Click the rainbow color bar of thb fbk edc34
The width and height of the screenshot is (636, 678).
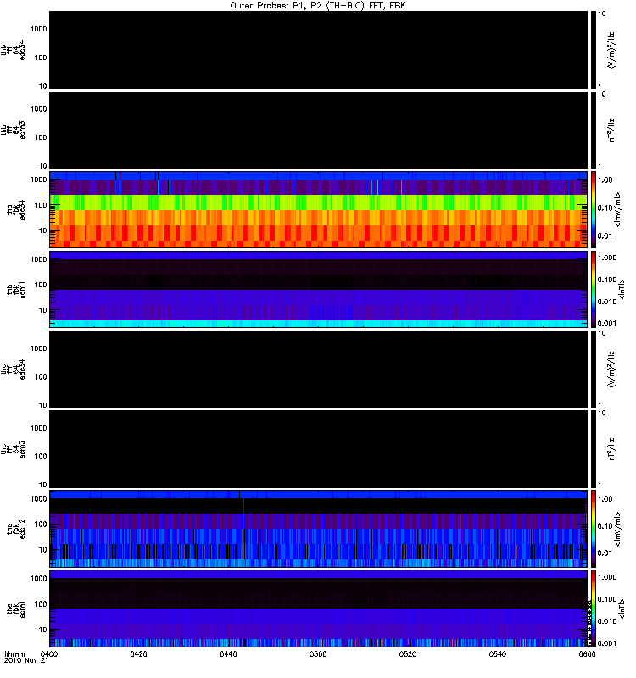point(593,209)
